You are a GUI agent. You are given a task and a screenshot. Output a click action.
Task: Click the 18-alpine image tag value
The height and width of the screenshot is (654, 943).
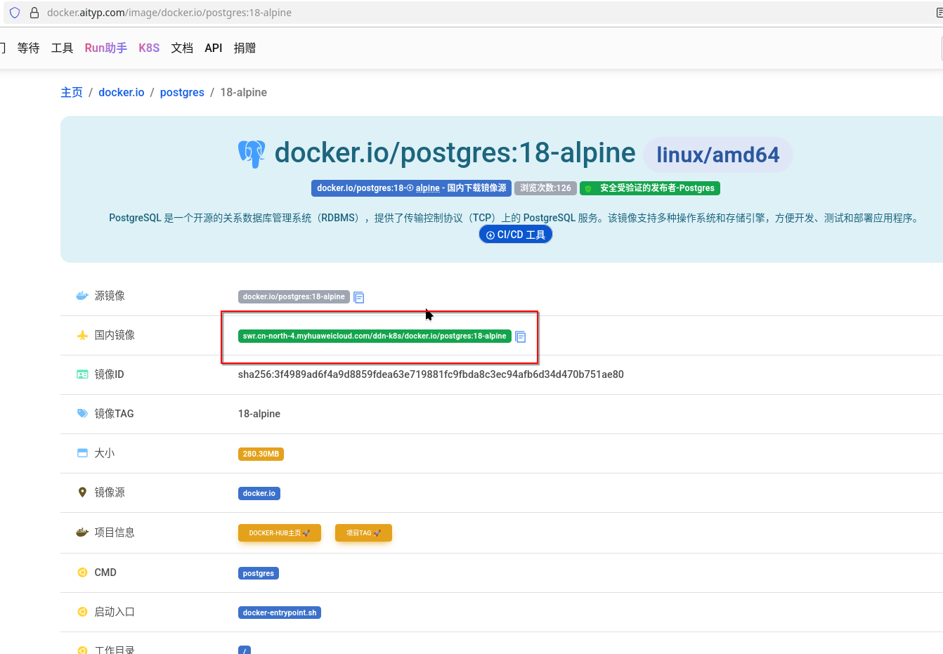point(259,414)
